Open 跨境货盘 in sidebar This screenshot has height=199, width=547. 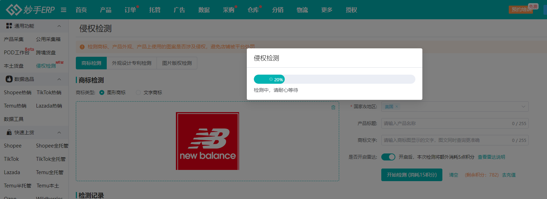[x=46, y=53]
